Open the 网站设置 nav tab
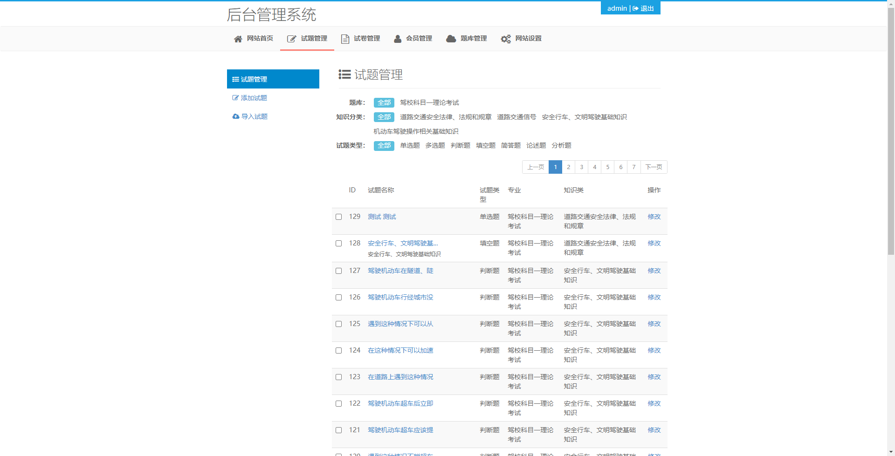Image resolution: width=895 pixels, height=456 pixels. click(x=521, y=39)
